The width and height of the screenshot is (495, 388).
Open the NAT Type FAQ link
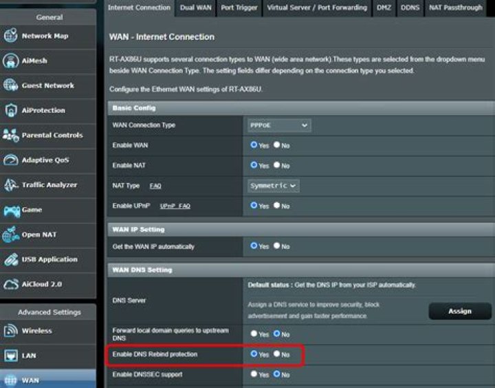pyautogui.click(x=155, y=186)
